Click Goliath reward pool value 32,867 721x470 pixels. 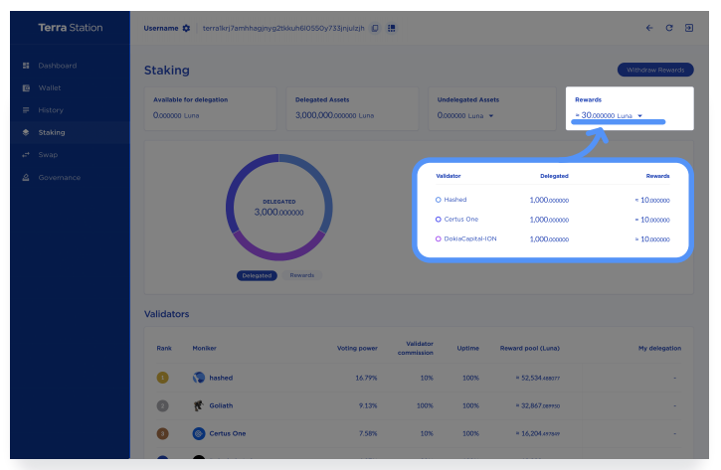tap(538, 405)
